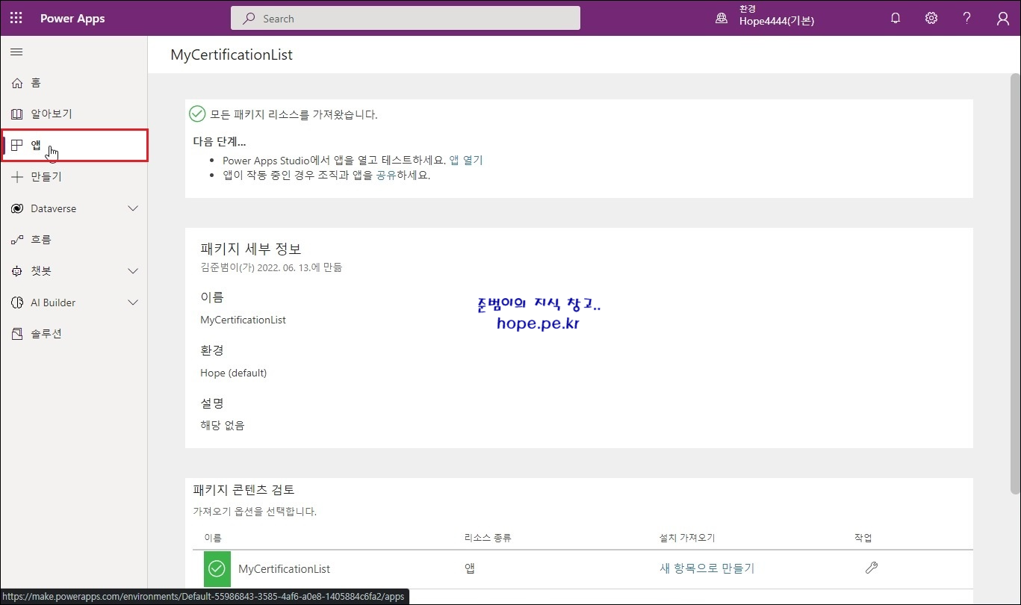Expand the AI Builder chevron
The image size is (1021, 605).
(133, 302)
